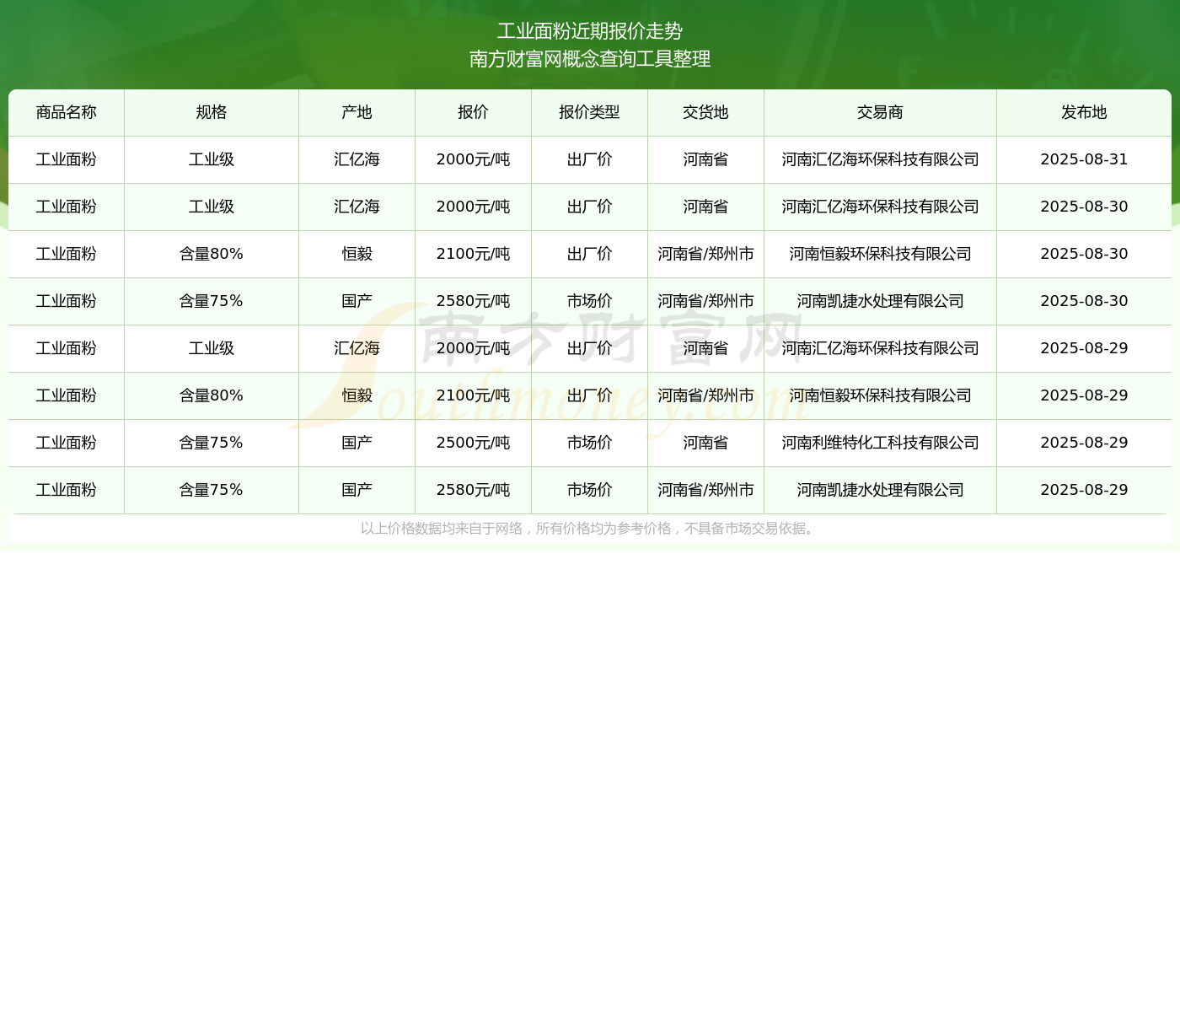This screenshot has width=1180, height=1016.
Task: Click 含量75% in the 2500元/吨 row
Action: 212,443
